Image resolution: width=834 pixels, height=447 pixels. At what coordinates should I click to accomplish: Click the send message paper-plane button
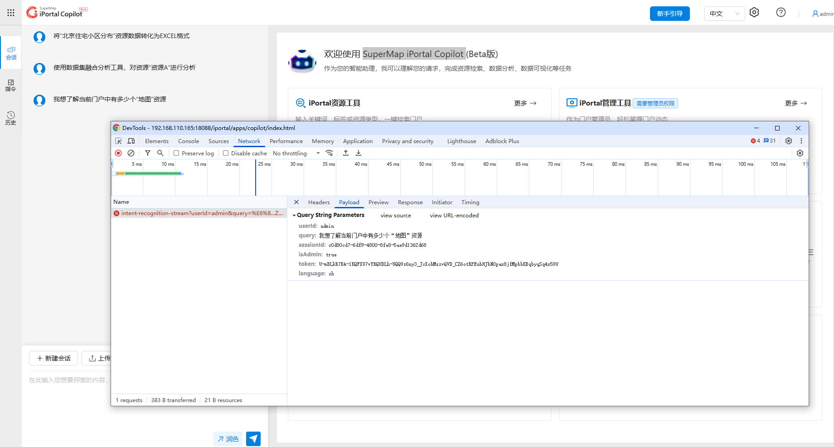click(x=253, y=439)
